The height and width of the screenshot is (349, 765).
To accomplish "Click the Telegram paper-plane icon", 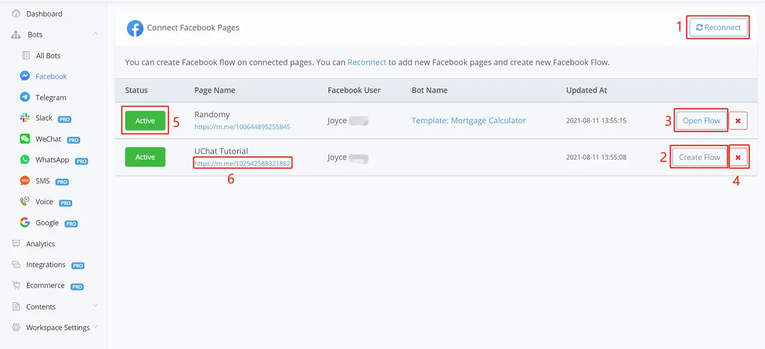I will [25, 97].
